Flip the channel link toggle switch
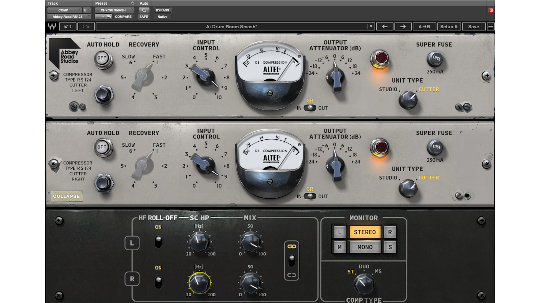 click(x=292, y=261)
